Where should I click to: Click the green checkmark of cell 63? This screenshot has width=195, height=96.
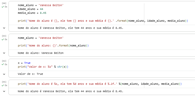click(x=3, y=39)
